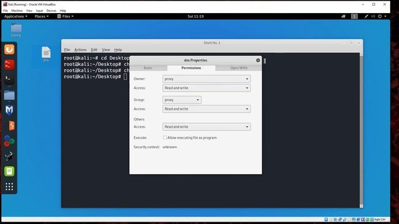Click the workspace indicator in the top panel

tap(354, 16)
